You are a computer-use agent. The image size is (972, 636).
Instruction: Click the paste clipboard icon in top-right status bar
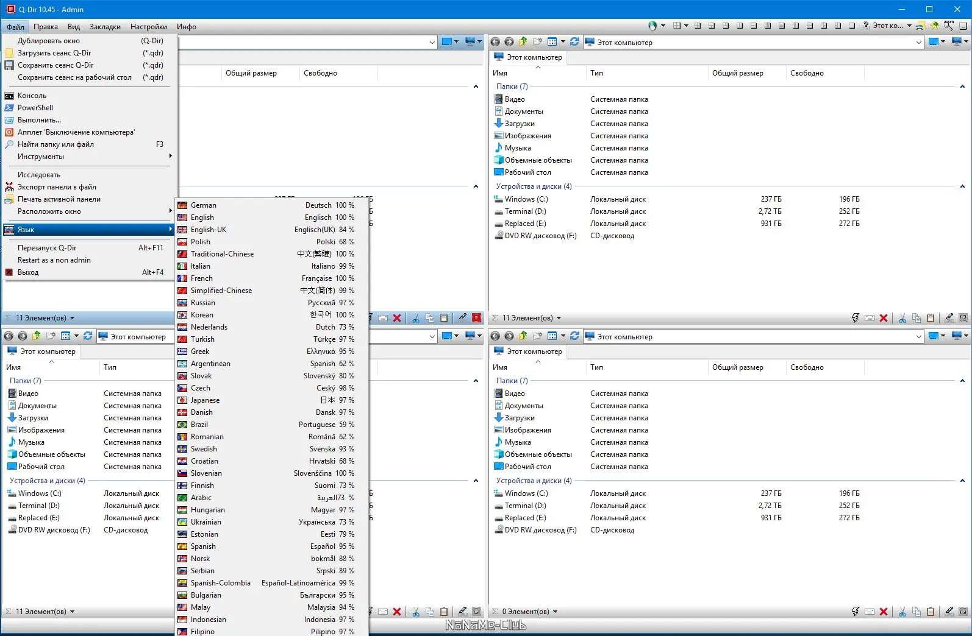(x=931, y=318)
